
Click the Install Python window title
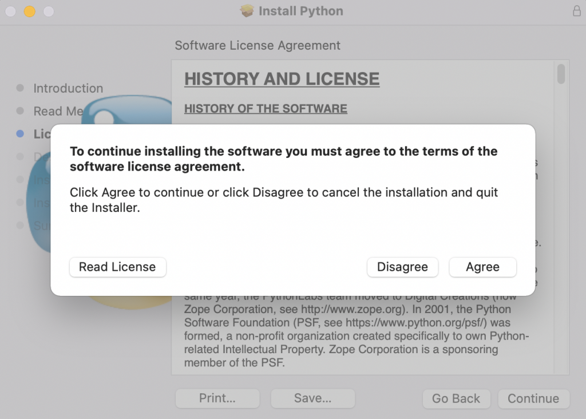pos(301,11)
